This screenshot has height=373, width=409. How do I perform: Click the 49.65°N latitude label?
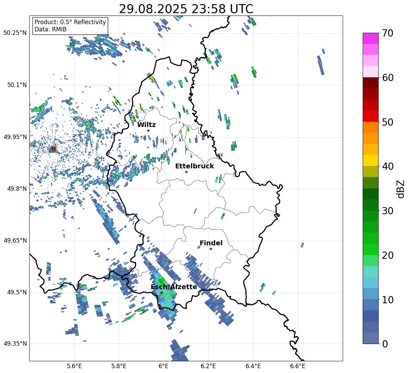click(15, 241)
